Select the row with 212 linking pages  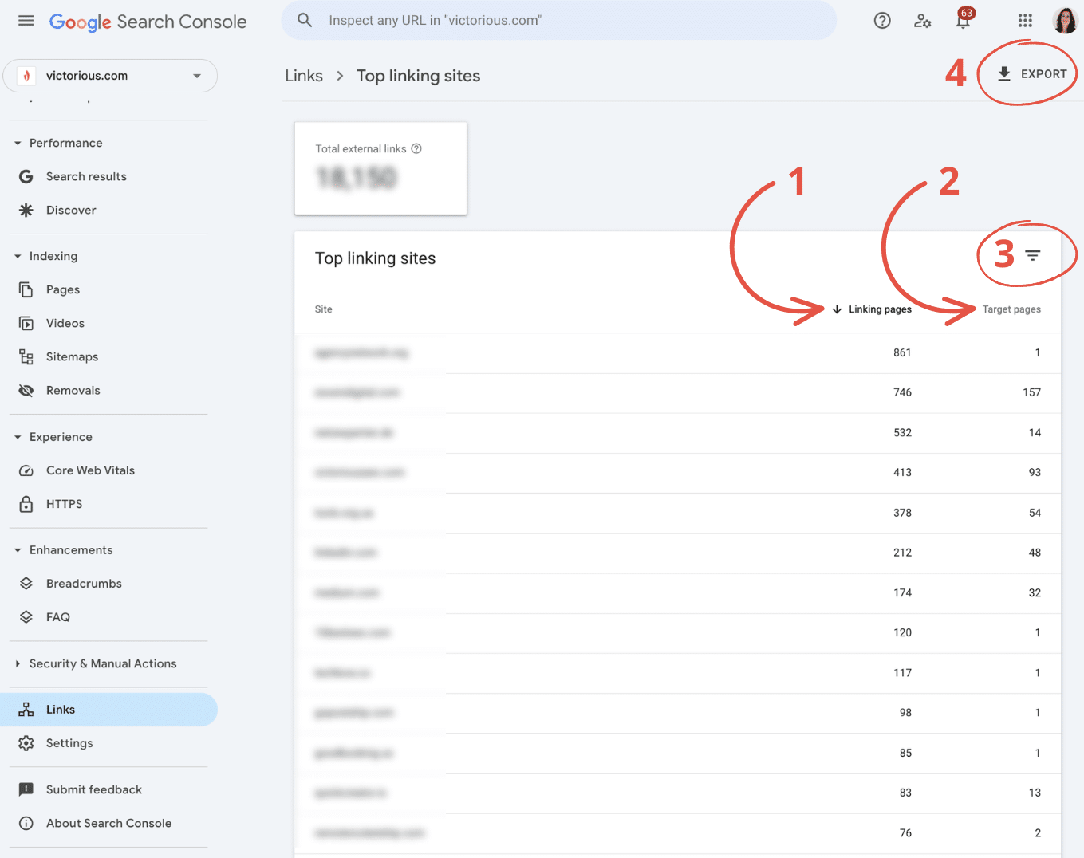click(x=678, y=553)
